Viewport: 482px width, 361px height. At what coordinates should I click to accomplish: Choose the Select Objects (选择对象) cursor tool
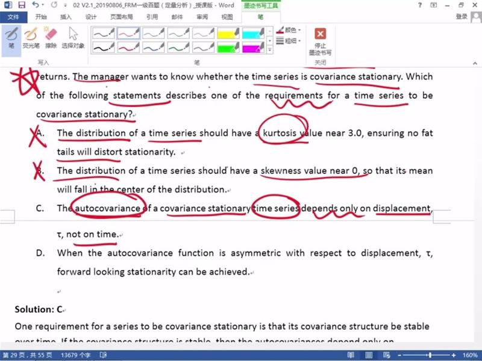(x=73, y=39)
